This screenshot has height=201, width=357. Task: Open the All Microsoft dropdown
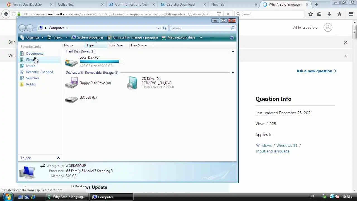[x=305, y=28]
